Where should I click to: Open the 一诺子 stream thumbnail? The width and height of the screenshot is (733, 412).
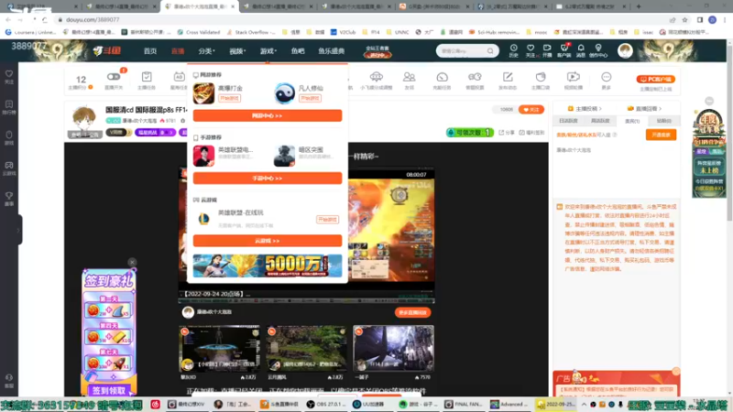[393, 348]
